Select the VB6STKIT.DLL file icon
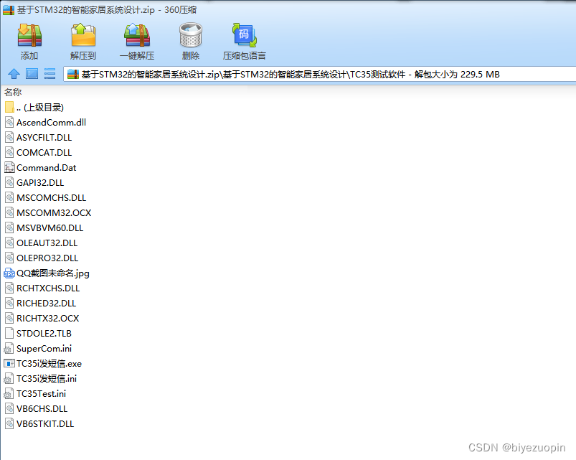 pos(9,423)
